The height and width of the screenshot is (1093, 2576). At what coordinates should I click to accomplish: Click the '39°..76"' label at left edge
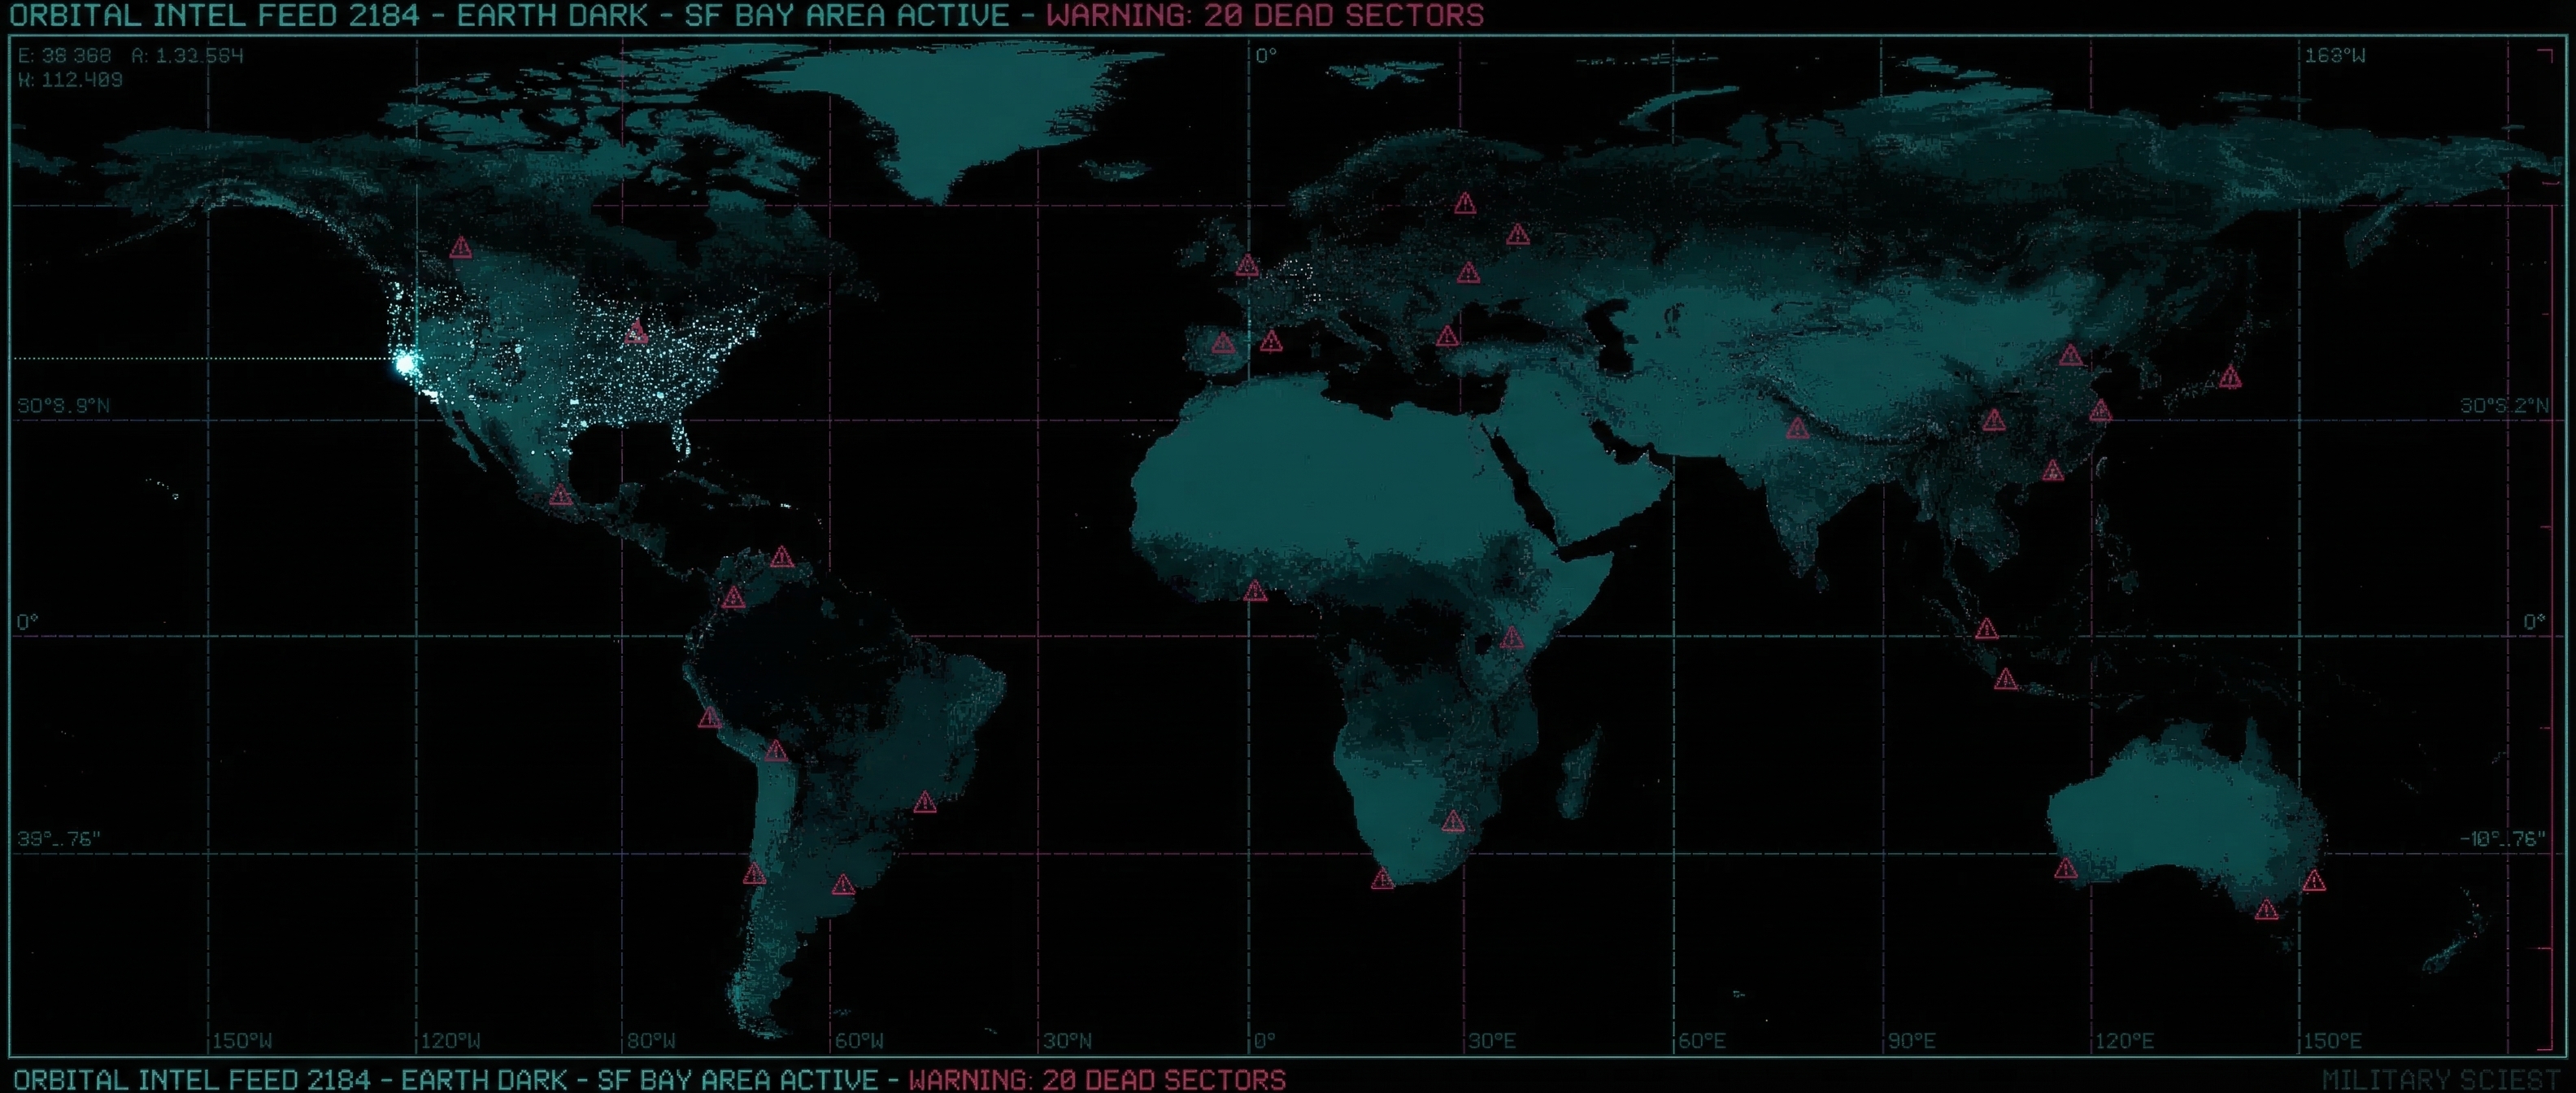(x=59, y=839)
